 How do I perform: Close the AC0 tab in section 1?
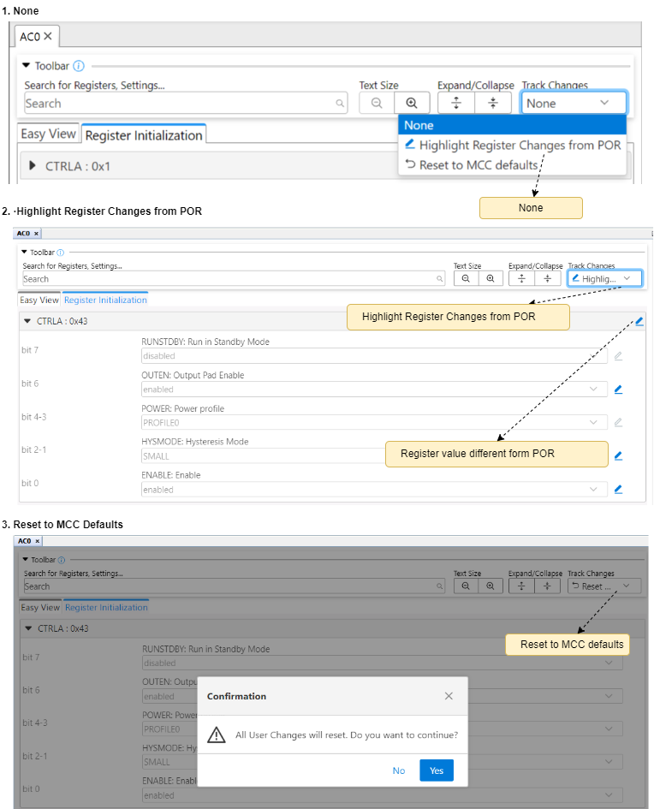pos(48,36)
